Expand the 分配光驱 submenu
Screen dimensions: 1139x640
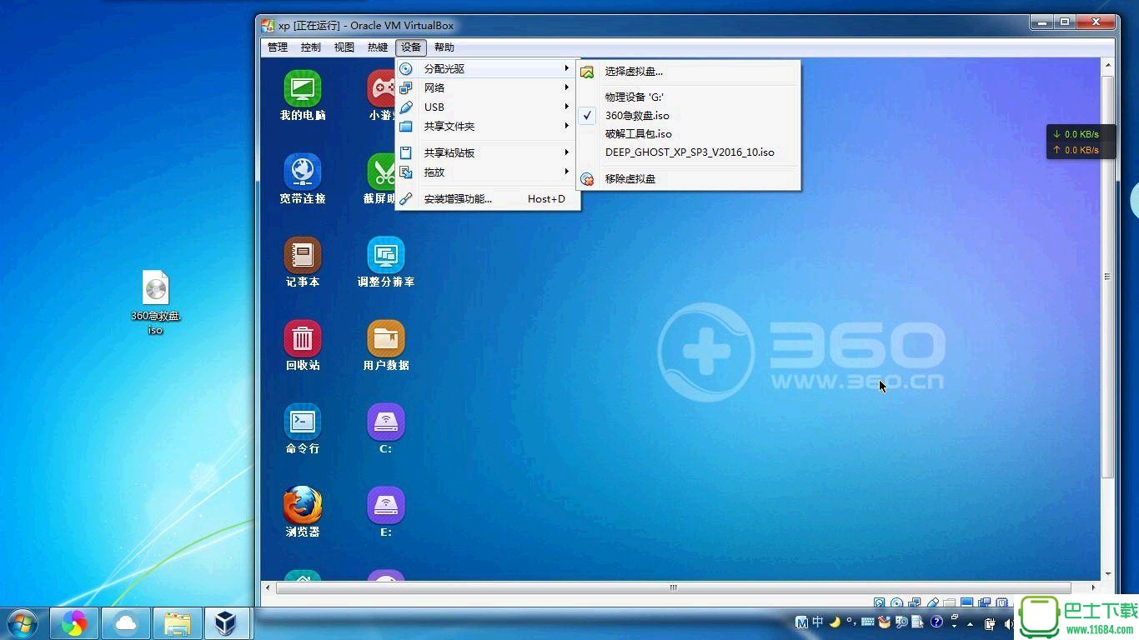(x=487, y=68)
